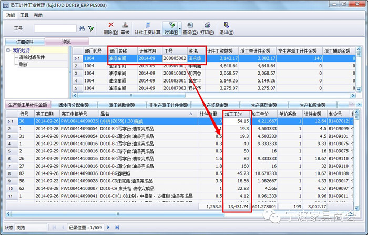
Task: Go to first record in status bar
Action: [54, 227]
